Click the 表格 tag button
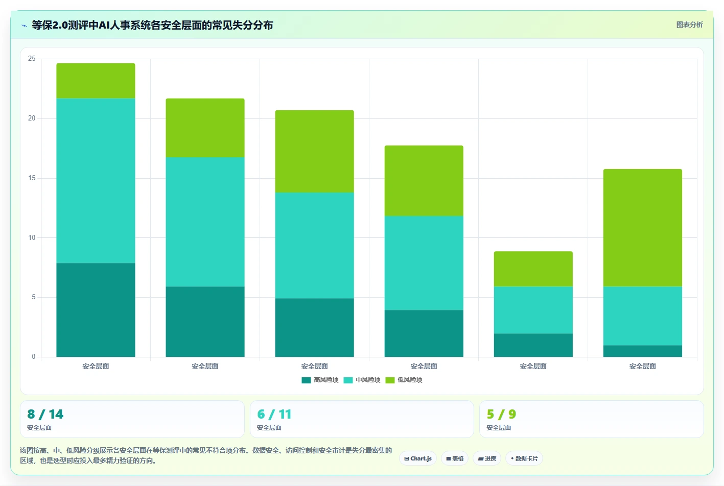Image resolution: width=724 pixels, height=486 pixels. pyautogui.click(x=455, y=458)
